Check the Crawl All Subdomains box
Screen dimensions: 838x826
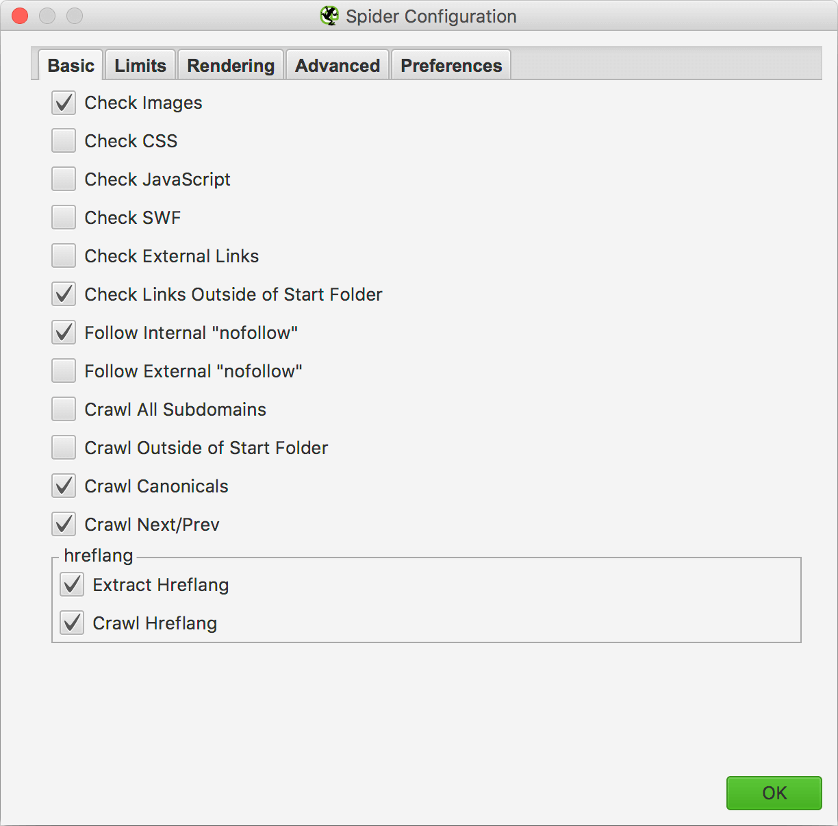pyautogui.click(x=64, y=410)
